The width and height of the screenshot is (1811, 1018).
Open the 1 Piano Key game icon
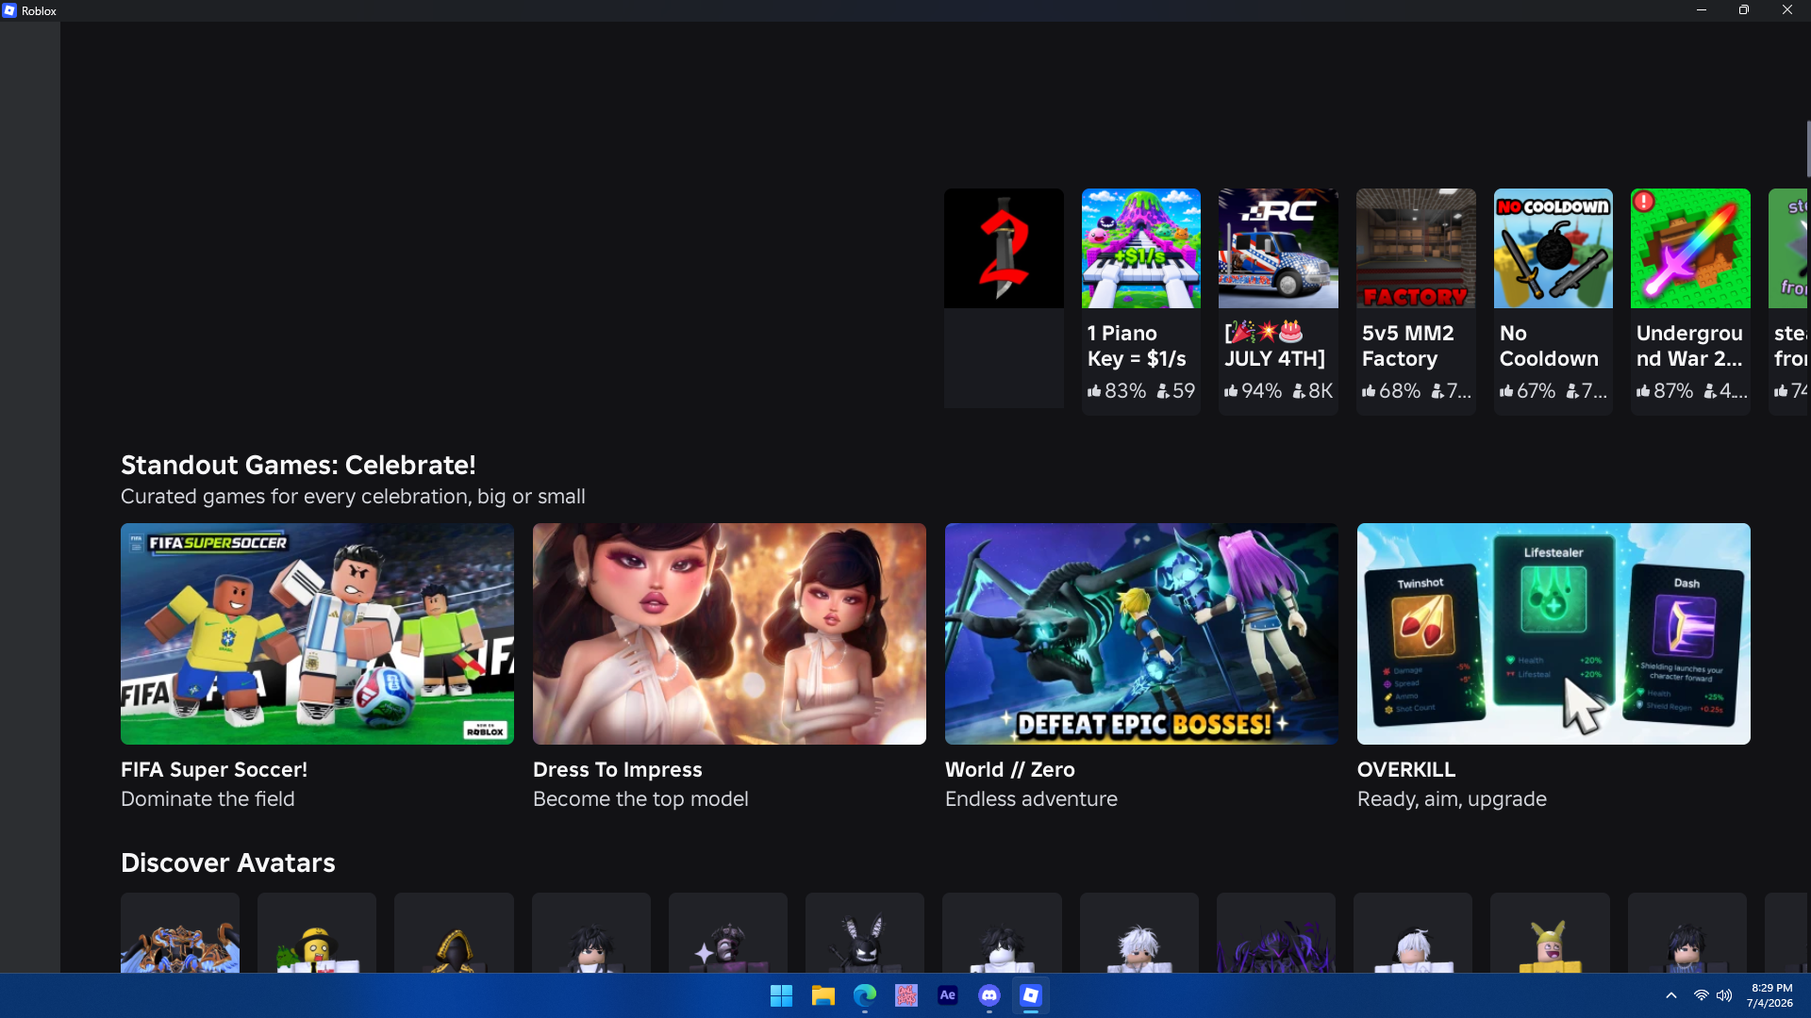tap(1141, 248)
